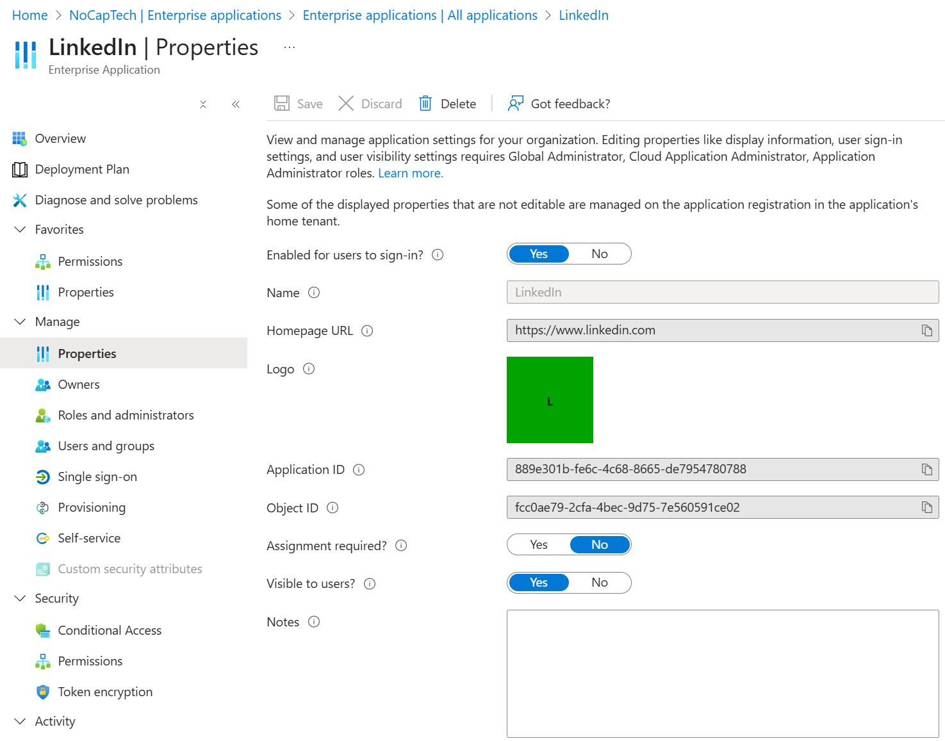Click the LinkedIn Properties header icon

26,55
